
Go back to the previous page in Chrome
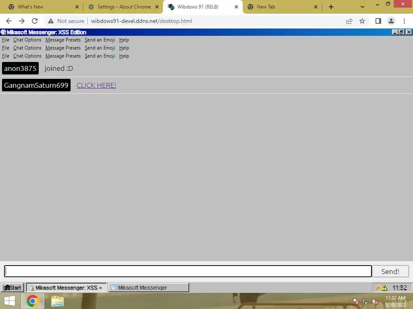[9, 21]
